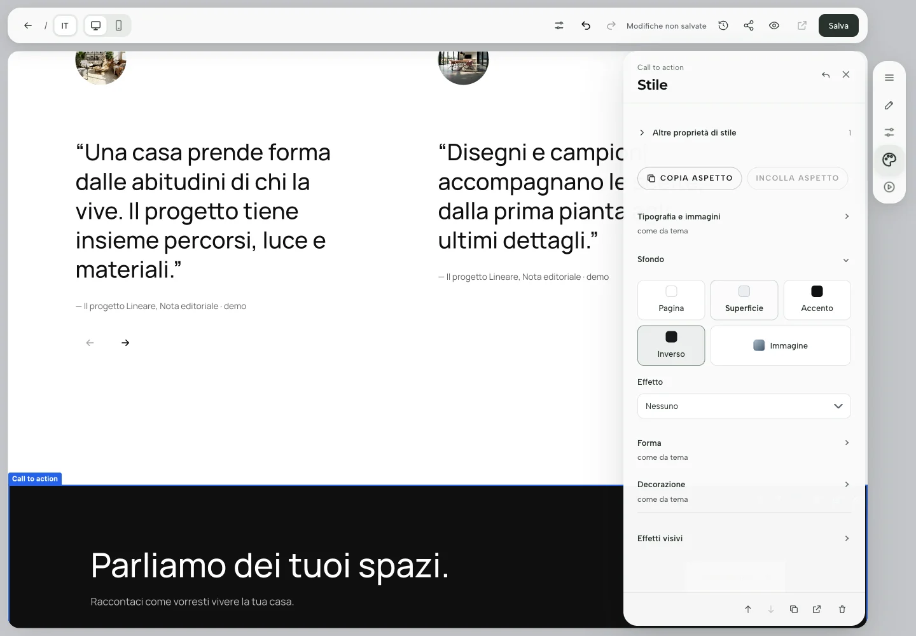Click the Salva button
Image resolution: width=916 pixels, height=636 pixels.
point(838,25)
